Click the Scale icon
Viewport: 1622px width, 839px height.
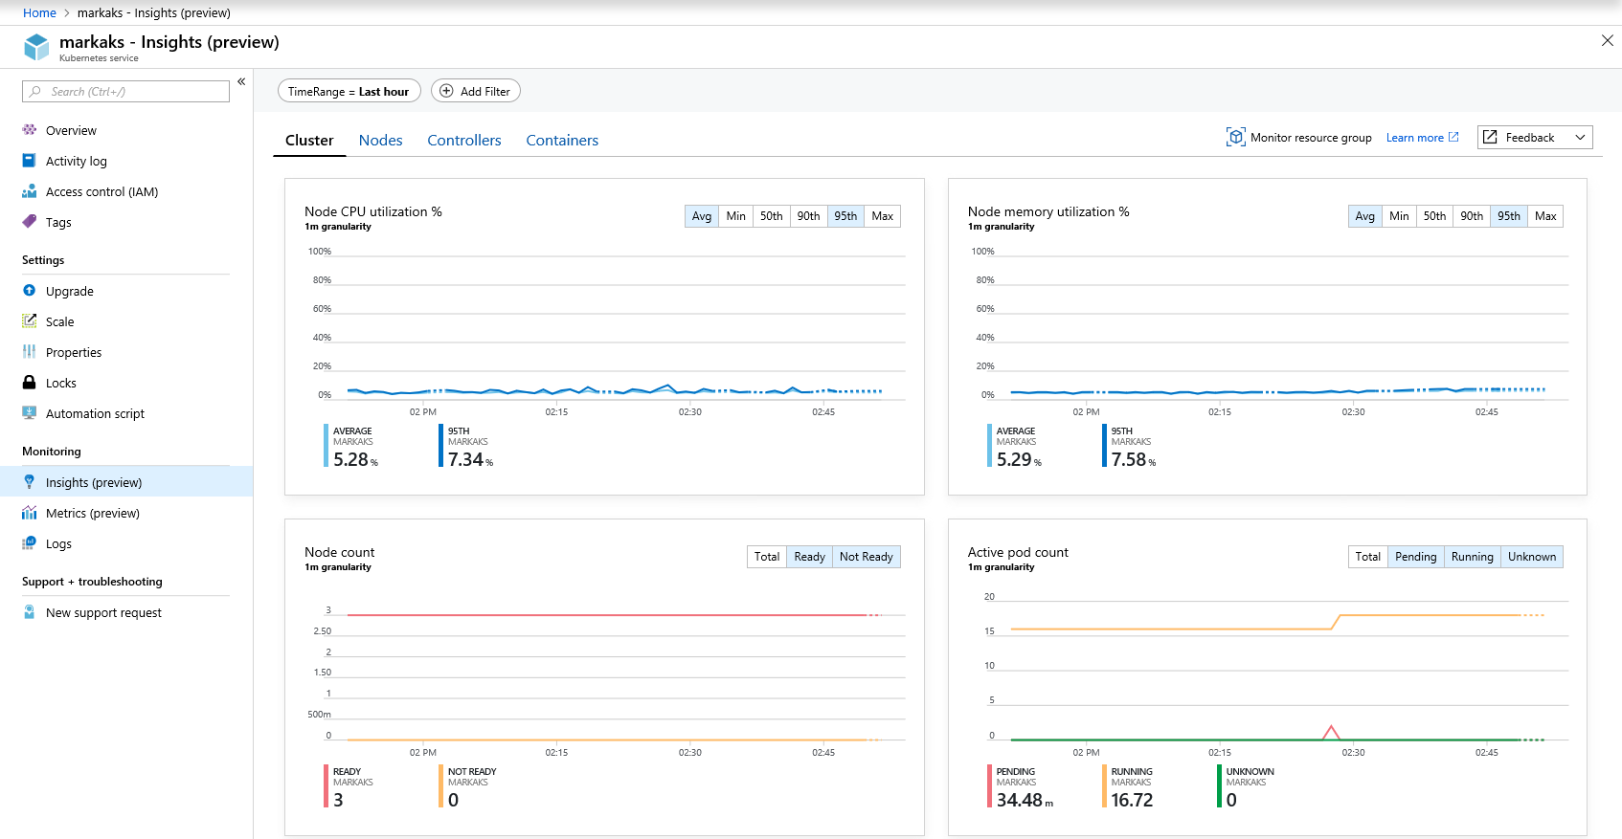pyautogui.click(x=30, y=321)
